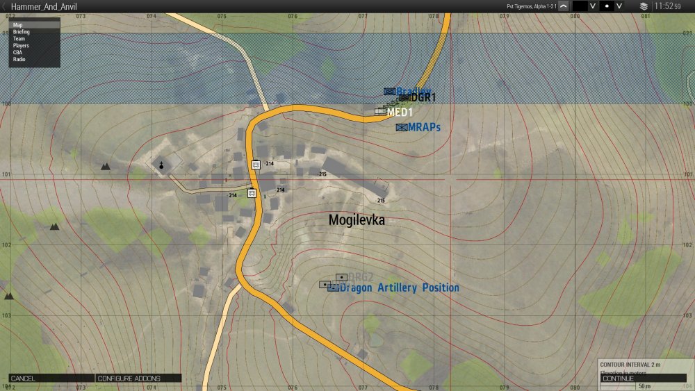Open the Players list entry
This screenshot has width=695, height=391.
coord(21,46)
